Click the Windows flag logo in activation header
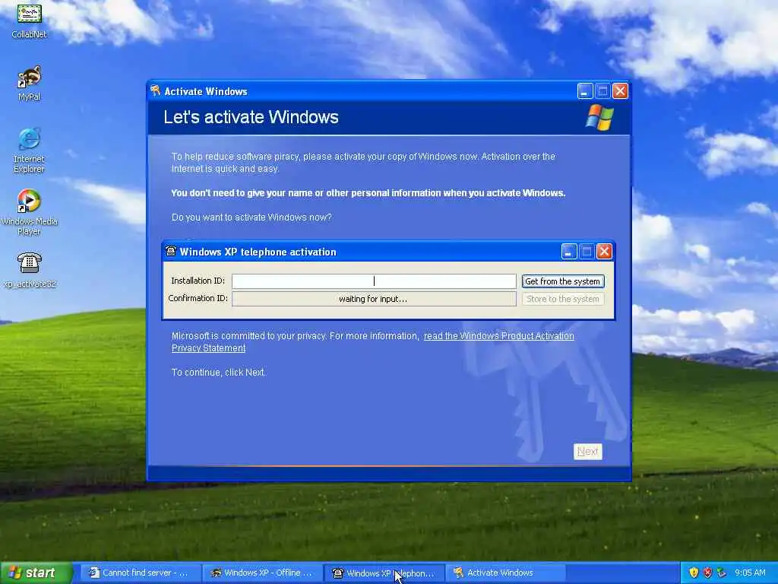778x584 pixels. (599, 117)
